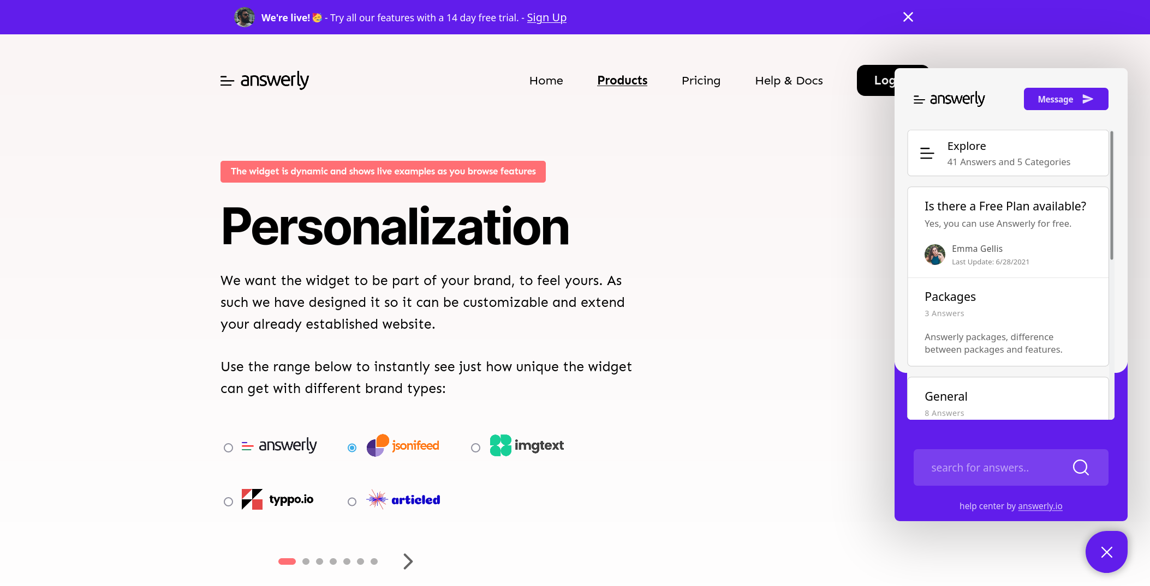
Task: Click the Sign Up link in the banner
Action: coord(546,17)
